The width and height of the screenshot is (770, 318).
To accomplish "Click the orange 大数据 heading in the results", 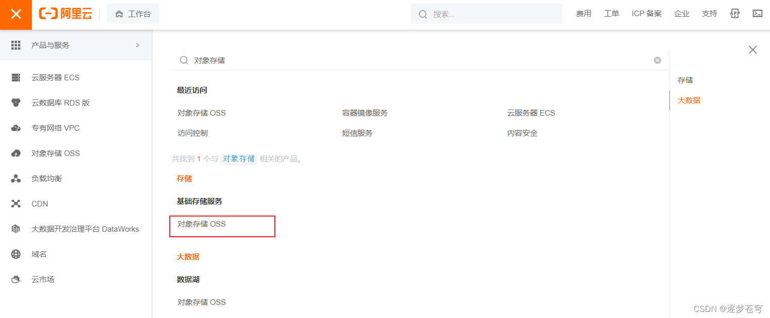I will [188, 257].
